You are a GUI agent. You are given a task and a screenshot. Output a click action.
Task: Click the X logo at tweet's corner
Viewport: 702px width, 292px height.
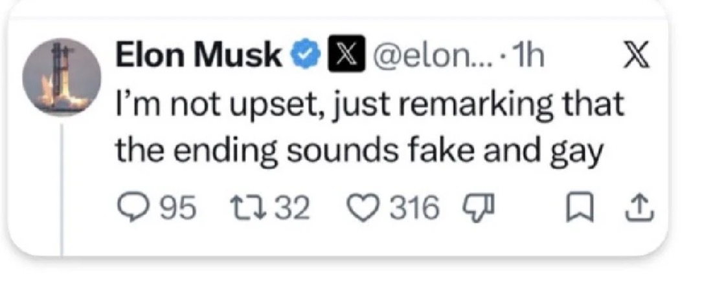637,57
